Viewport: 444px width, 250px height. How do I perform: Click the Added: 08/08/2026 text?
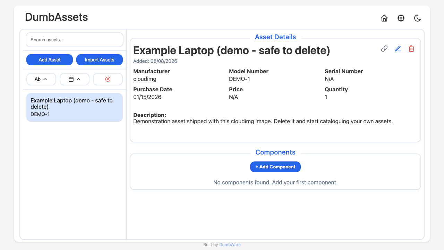click(155, 61)
